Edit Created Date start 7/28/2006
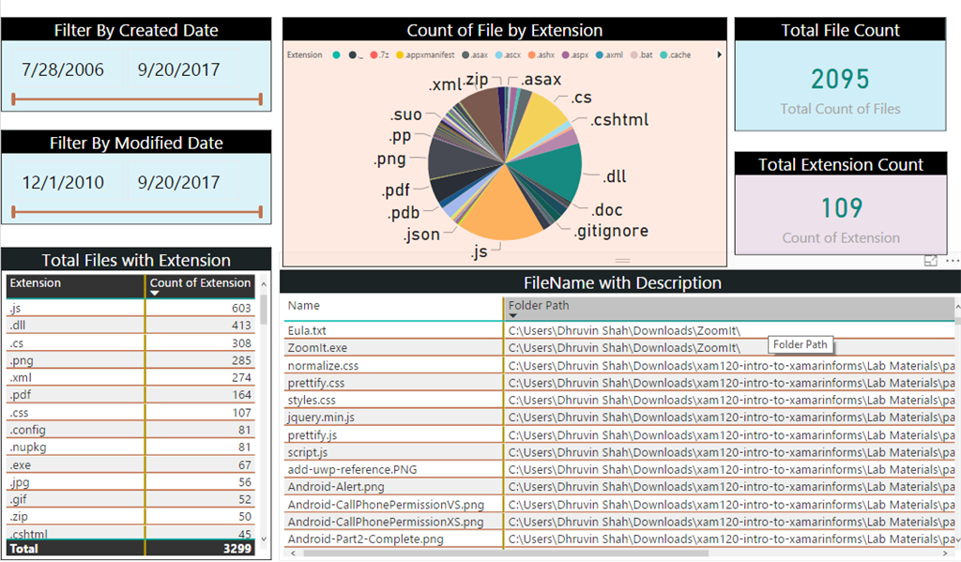 (63, 69)
